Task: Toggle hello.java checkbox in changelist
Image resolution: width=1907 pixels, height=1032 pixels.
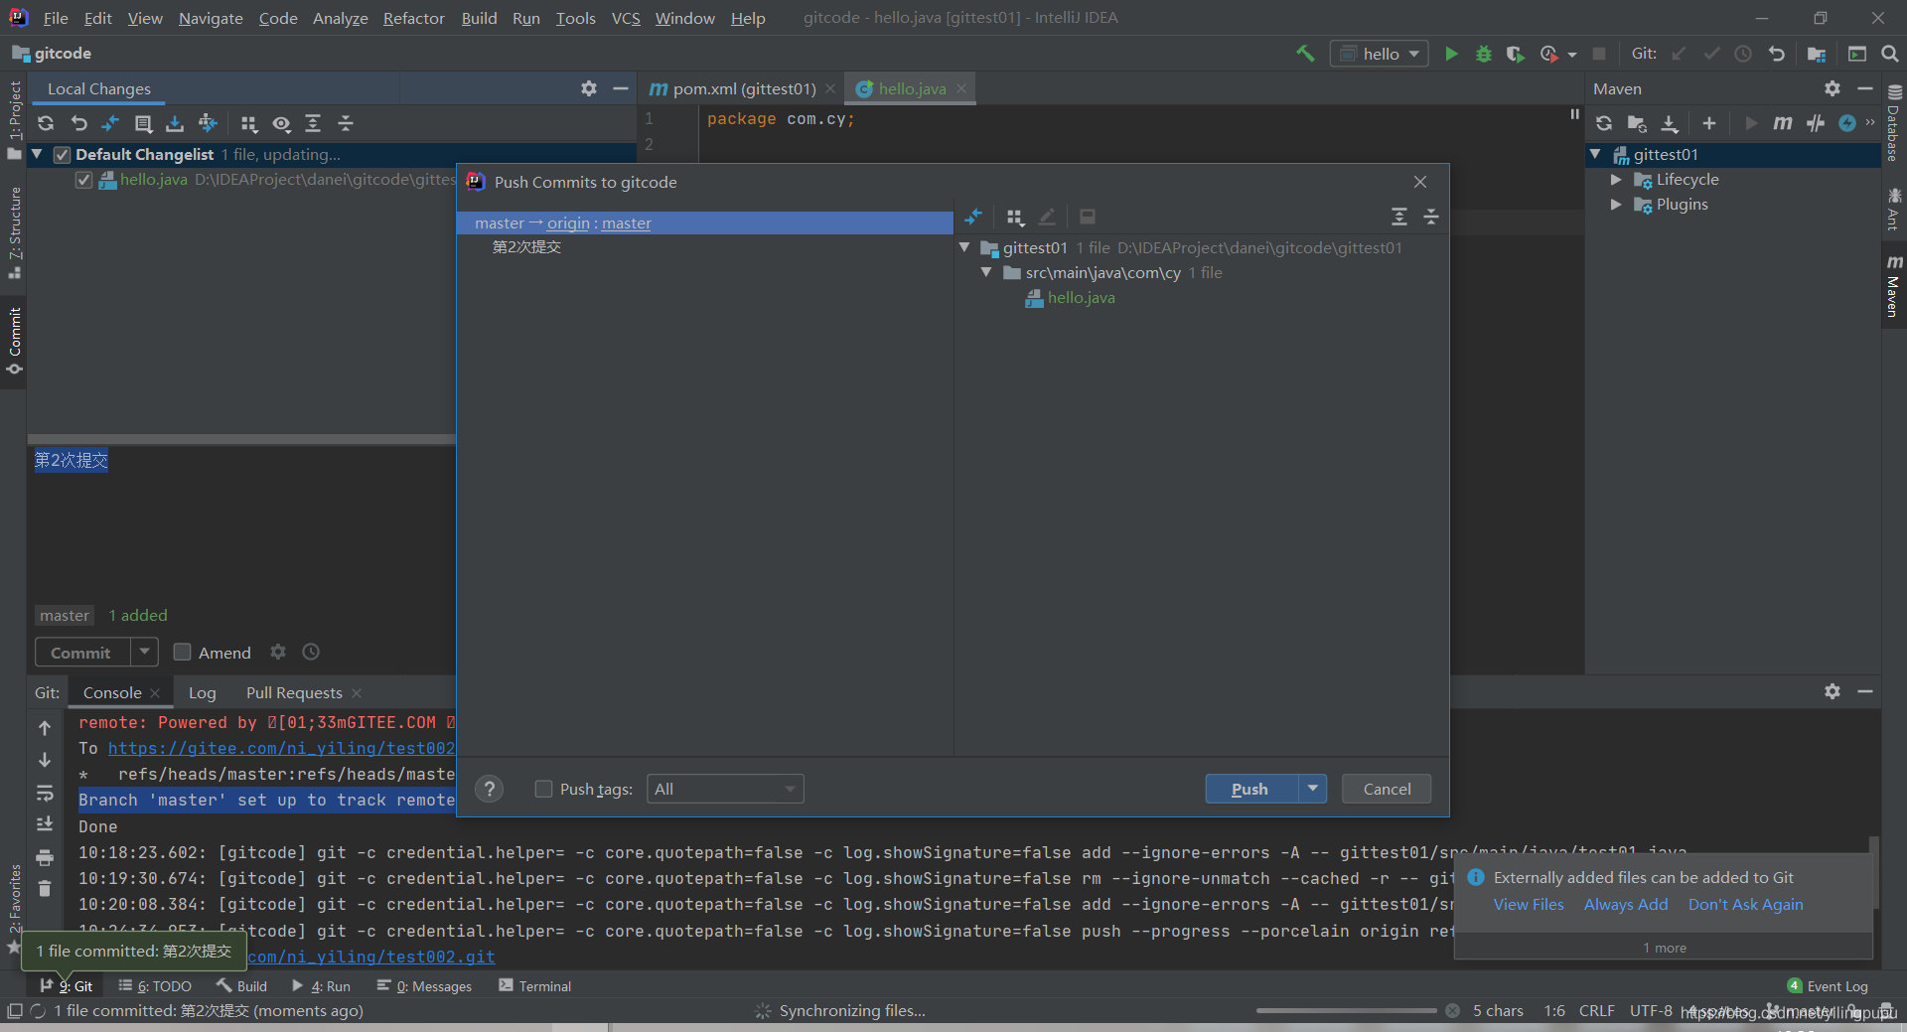Action: click(x=83, y=180)
